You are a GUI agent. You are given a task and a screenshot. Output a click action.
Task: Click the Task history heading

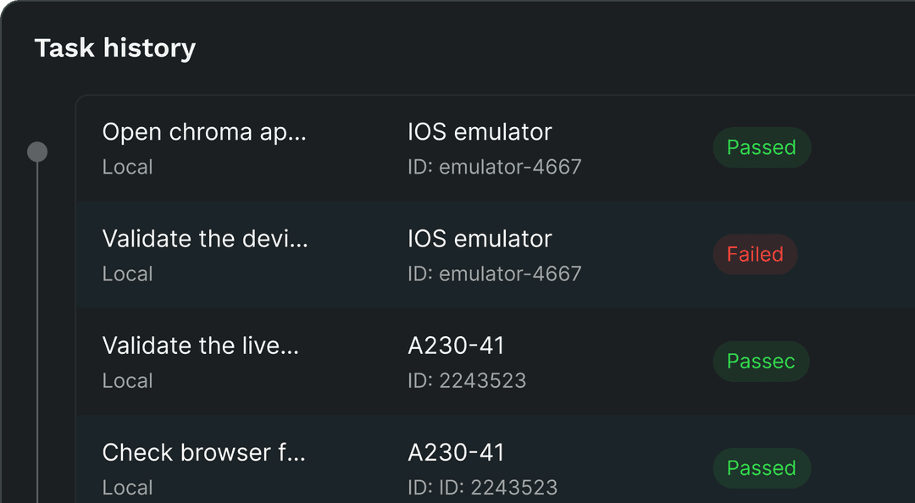(x=114, y=47)
